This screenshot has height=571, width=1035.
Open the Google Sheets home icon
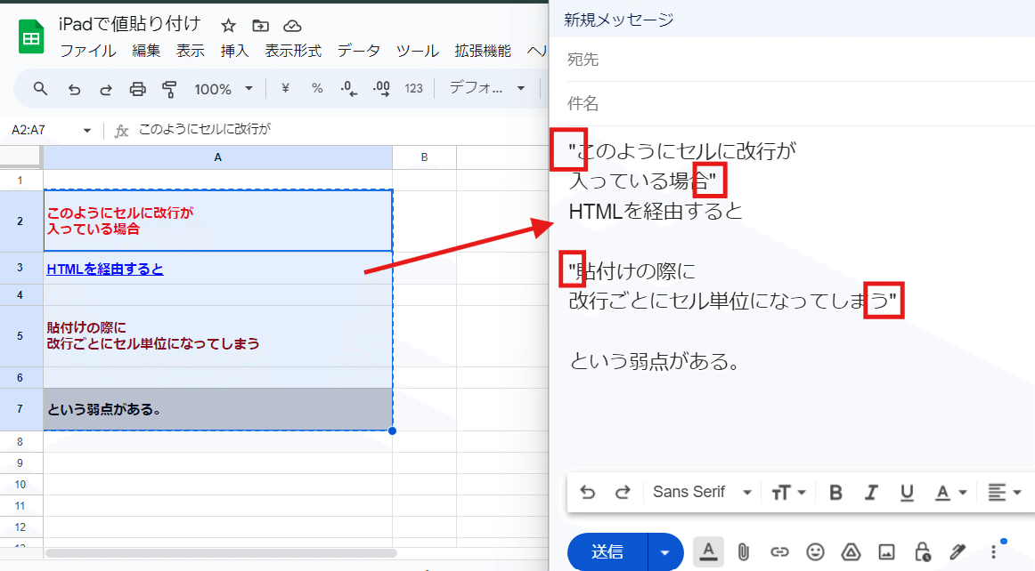coord(31,37)
